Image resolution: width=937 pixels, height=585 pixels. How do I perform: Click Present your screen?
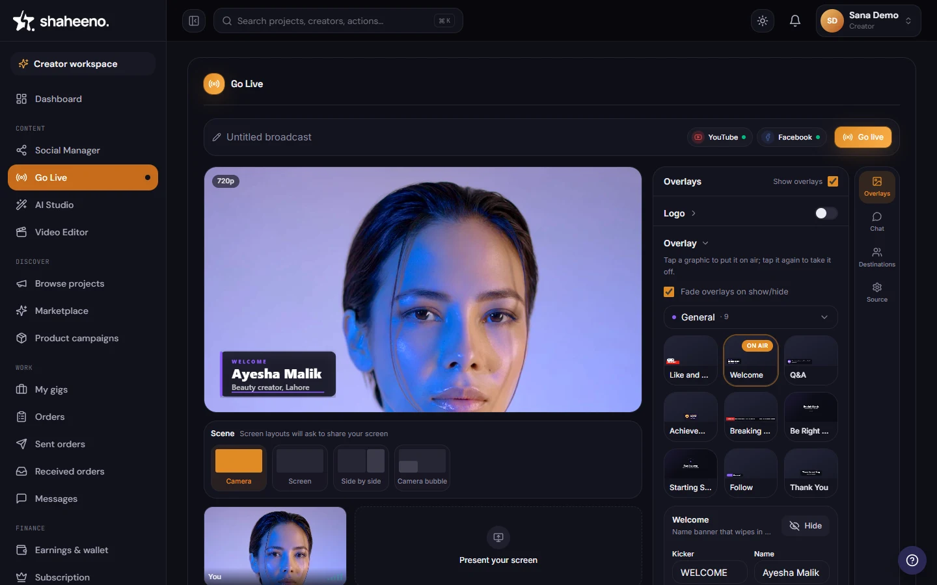tap(498, 546)
